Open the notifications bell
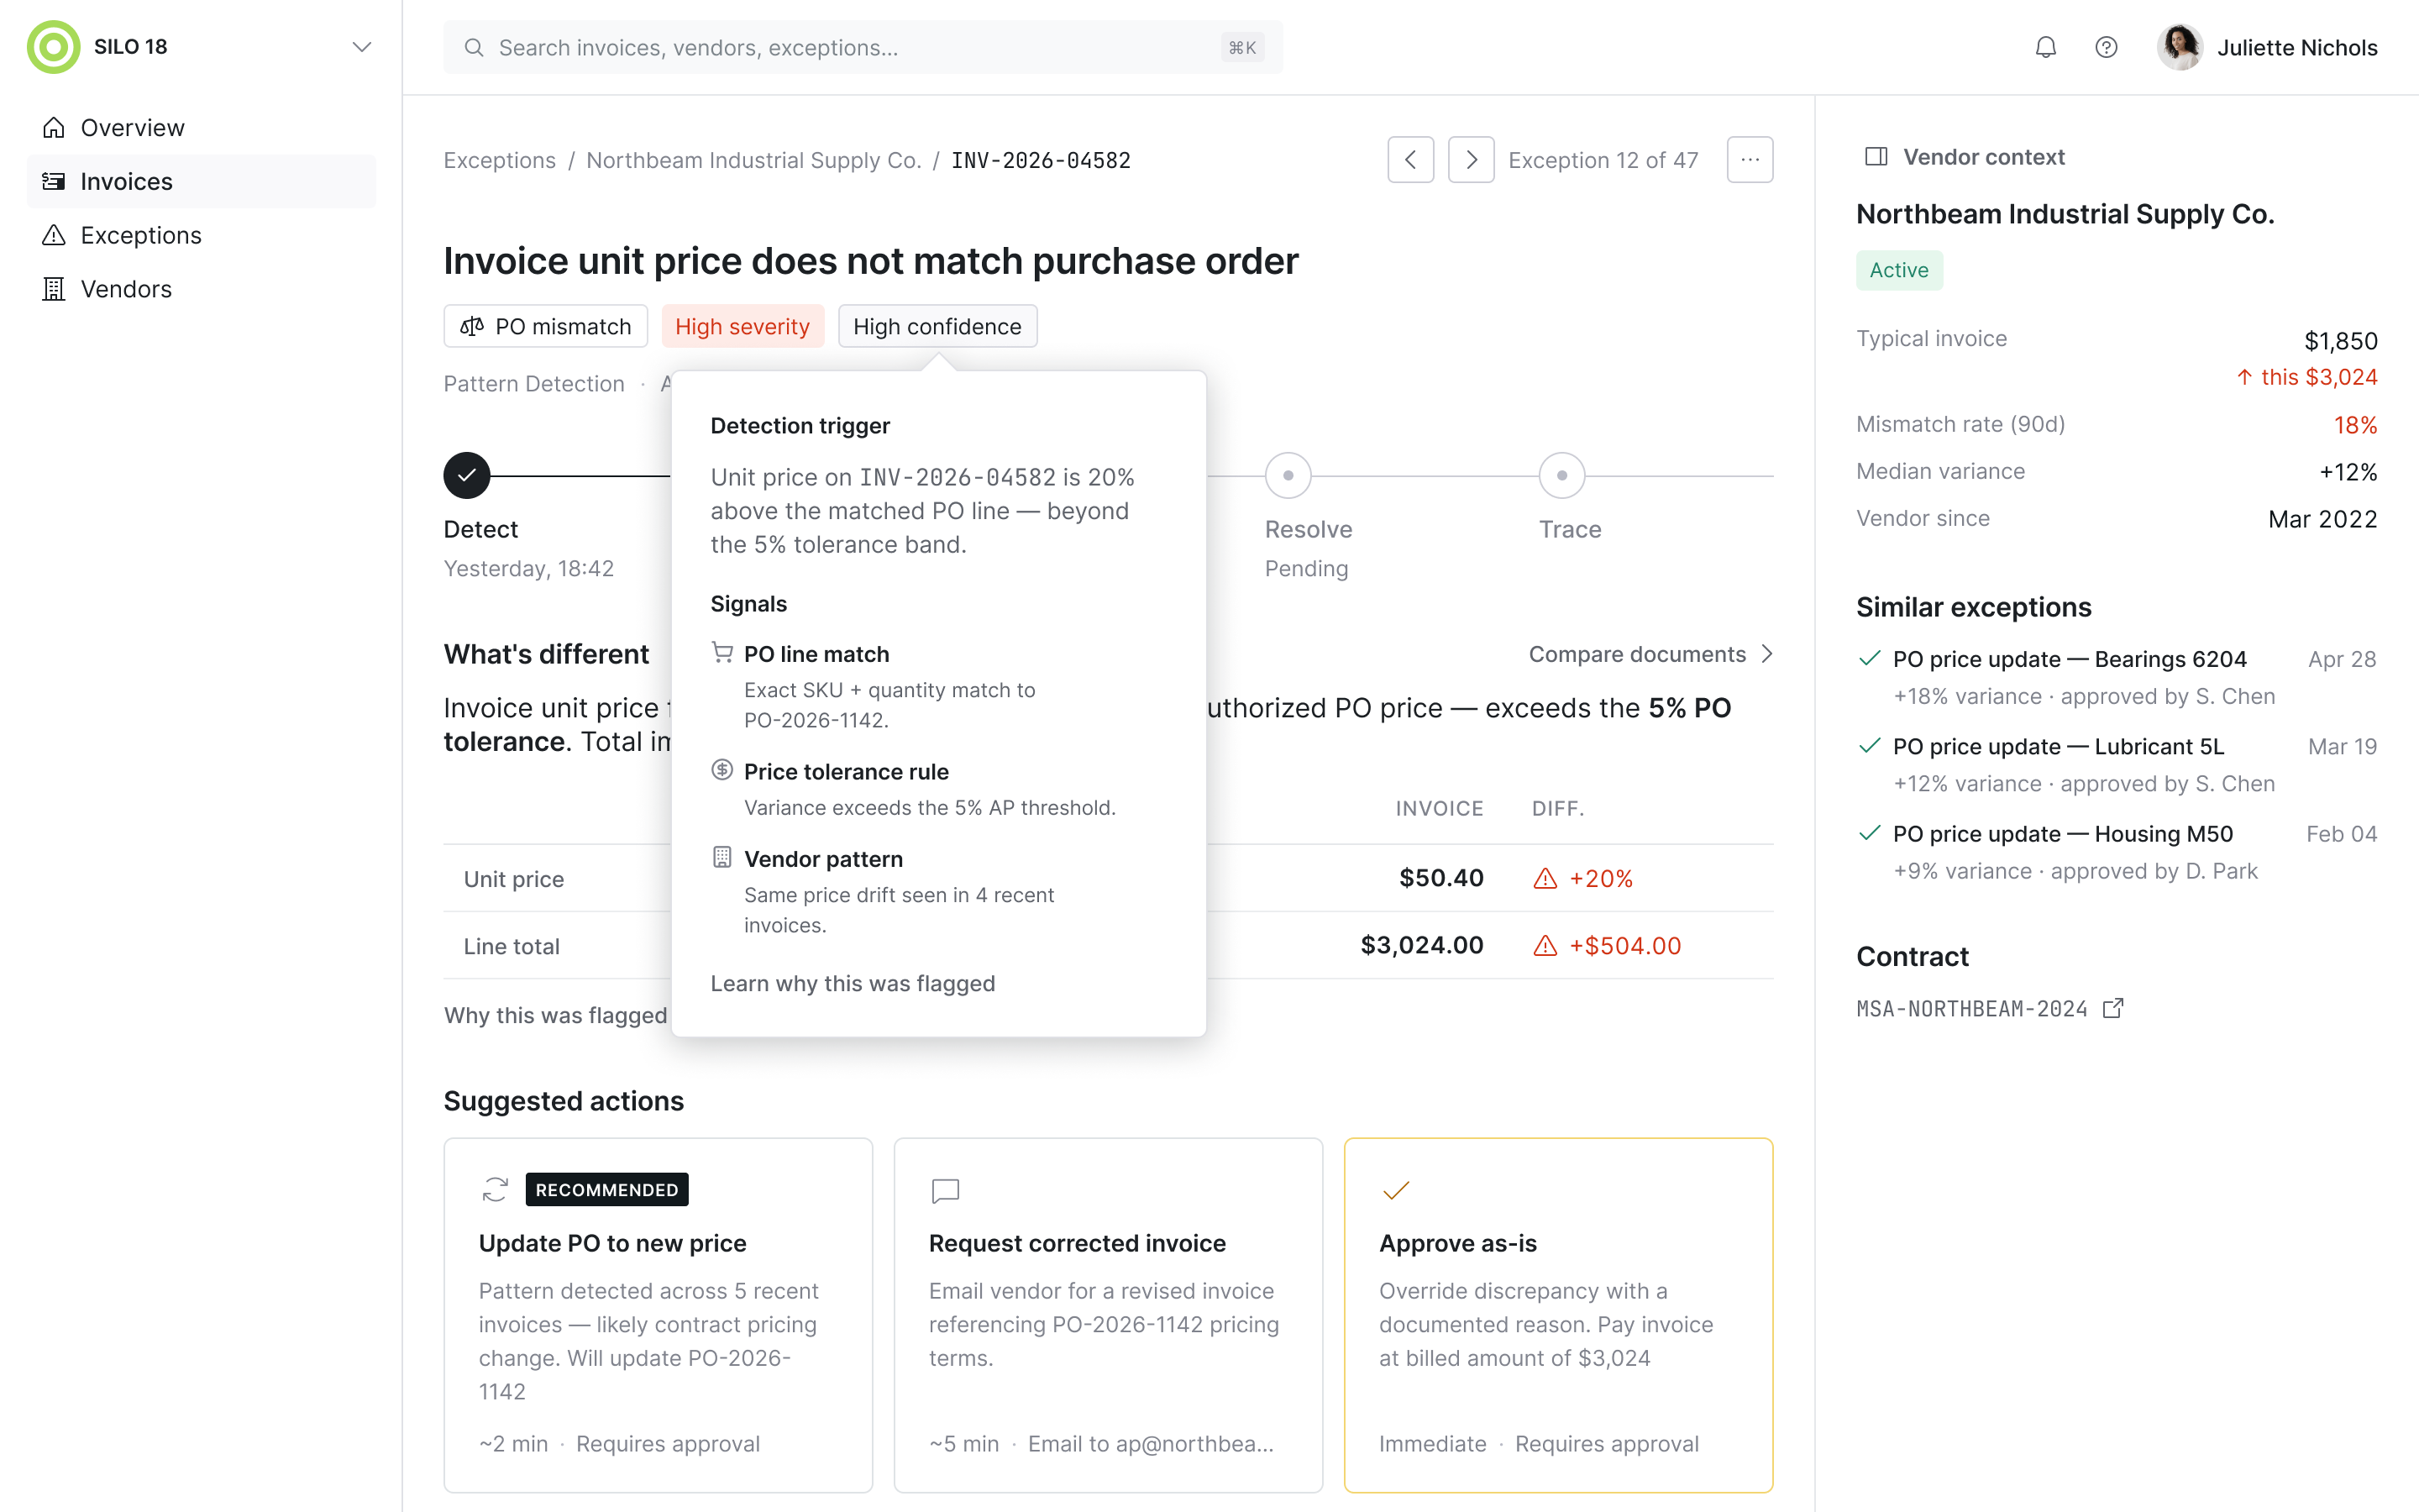 (2045, 47)
